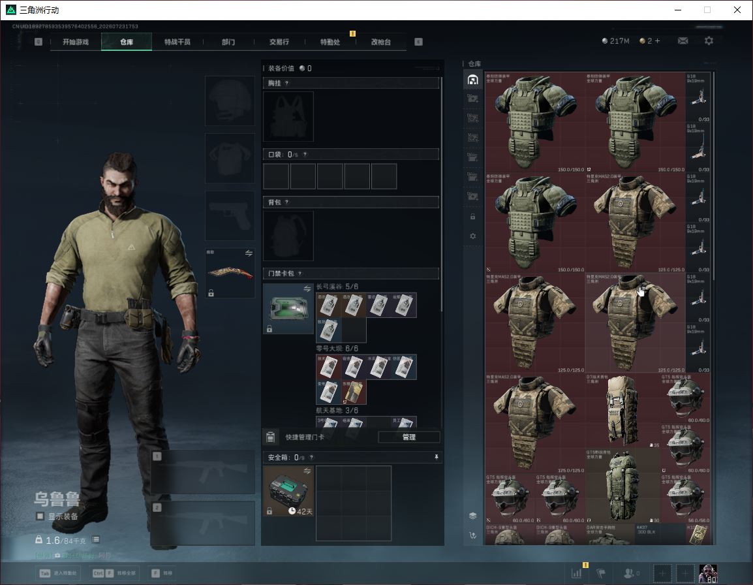Toggle the 显示装备 checkbox

tap(40, 516)
